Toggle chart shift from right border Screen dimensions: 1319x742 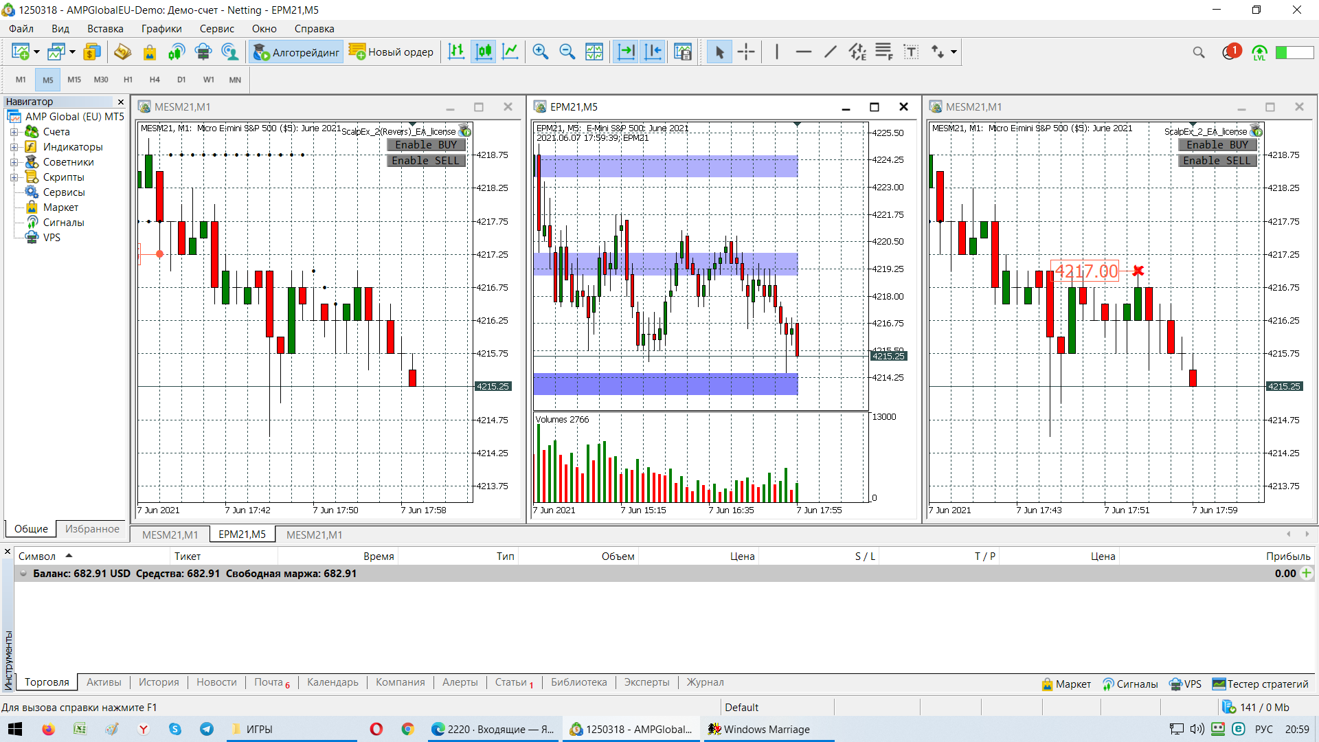[x=653, y=52]
